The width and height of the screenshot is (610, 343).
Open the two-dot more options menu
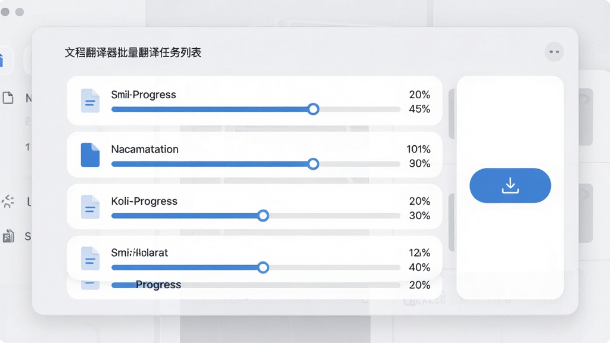(554, 52)
